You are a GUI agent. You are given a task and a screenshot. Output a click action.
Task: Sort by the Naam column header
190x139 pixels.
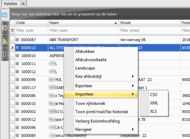83,23
